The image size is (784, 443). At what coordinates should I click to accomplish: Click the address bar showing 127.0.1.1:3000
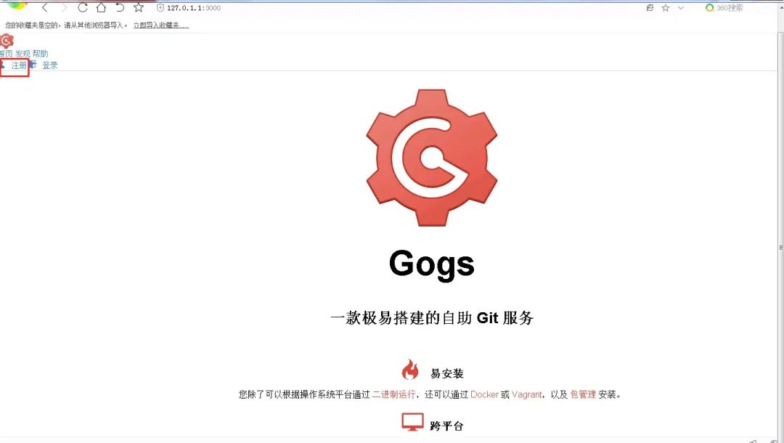point(194,8)
